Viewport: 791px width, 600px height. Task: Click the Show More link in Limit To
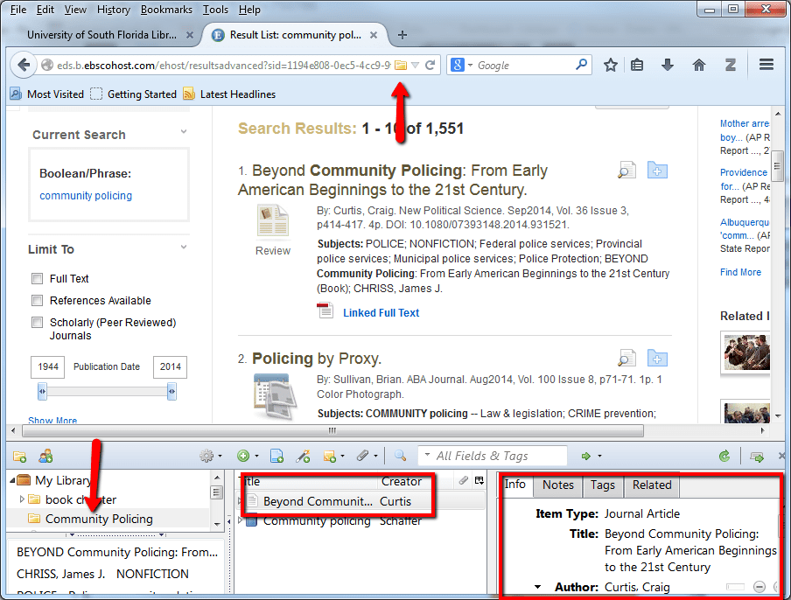tap(52, 421)
